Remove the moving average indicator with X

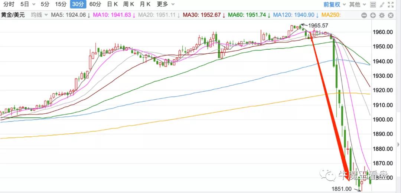[x=391, y=15]
